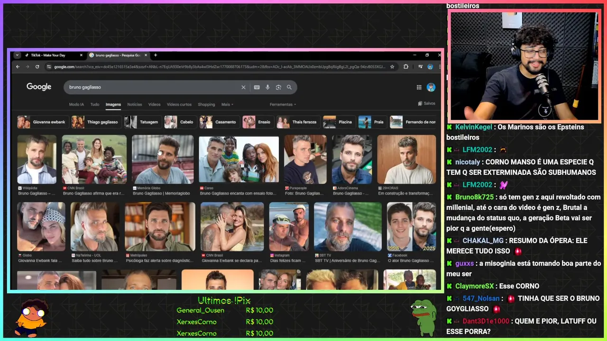Image resolution: width=607 pixels, height=341 pixels.
Task: Start voice search with the microphone icon
Action: pyautogui.click(x=267, y=87)
